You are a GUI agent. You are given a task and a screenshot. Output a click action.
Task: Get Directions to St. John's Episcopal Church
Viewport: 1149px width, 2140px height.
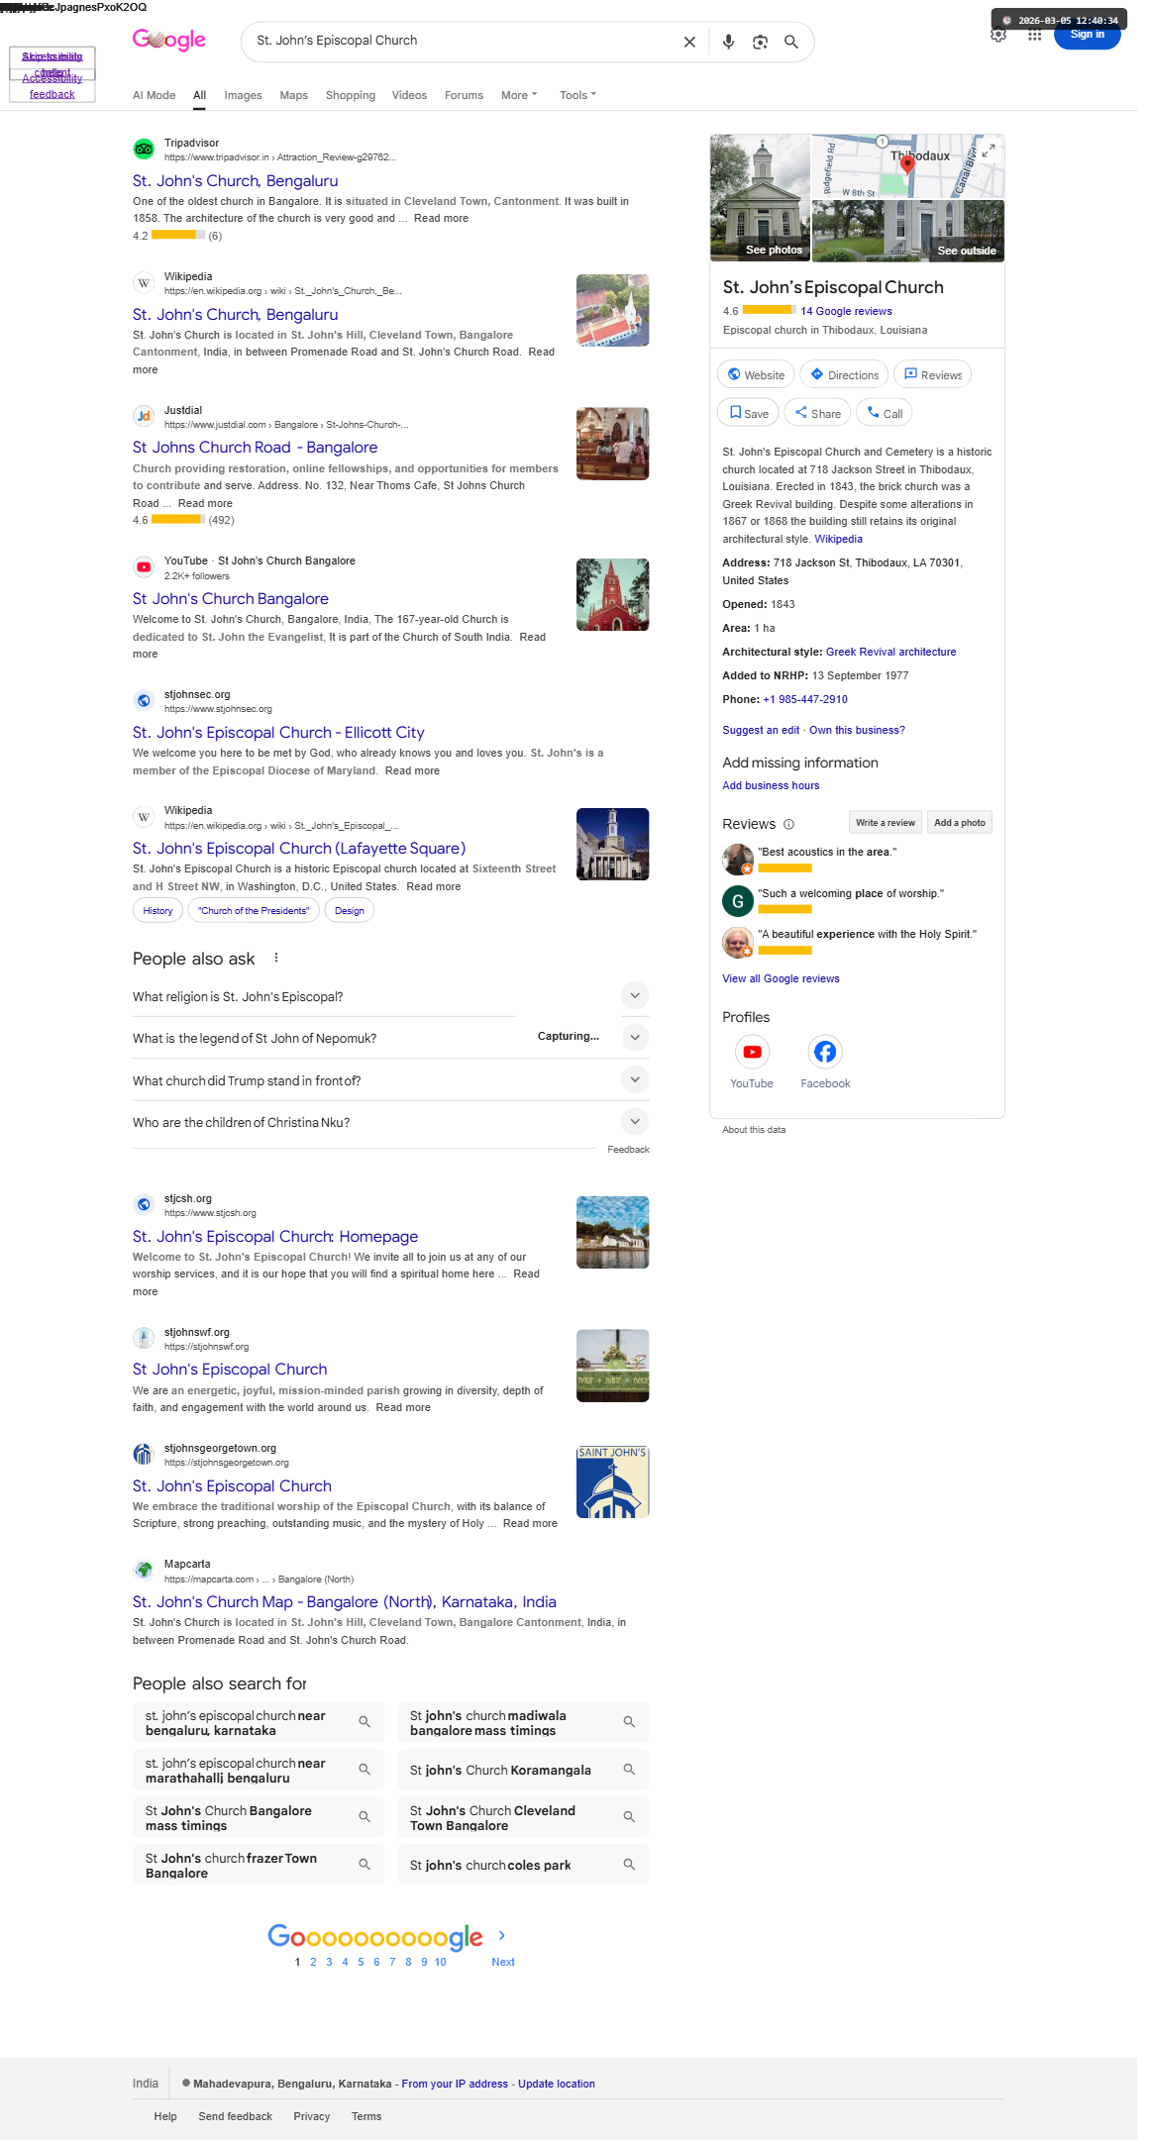844,374
